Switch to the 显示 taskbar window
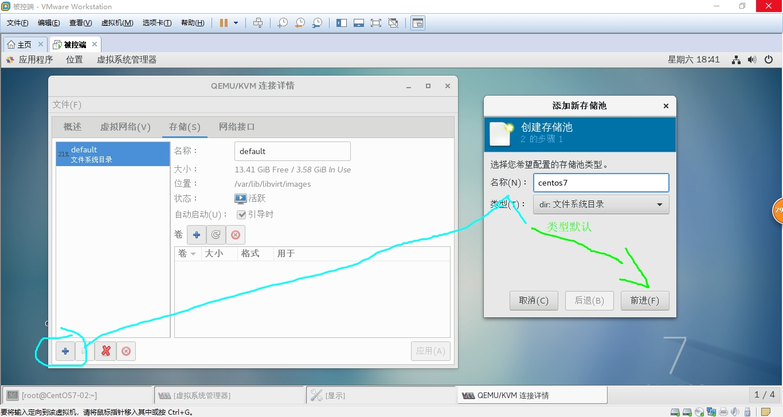Viewport: 783px width, 417px height. tap(381, 395)
